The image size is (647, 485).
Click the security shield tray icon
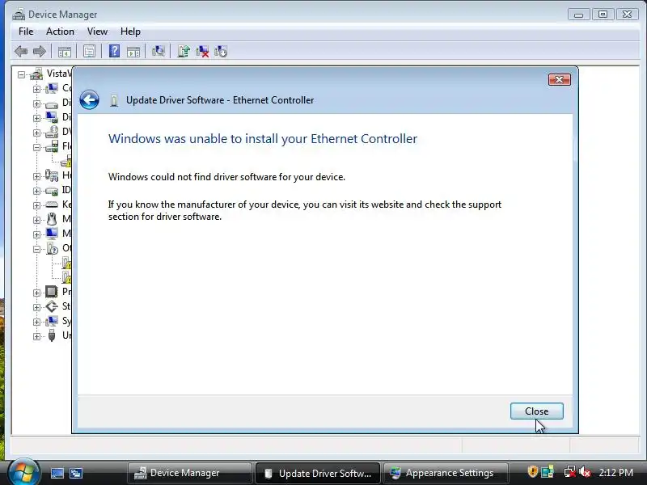[x=532, y=471]
